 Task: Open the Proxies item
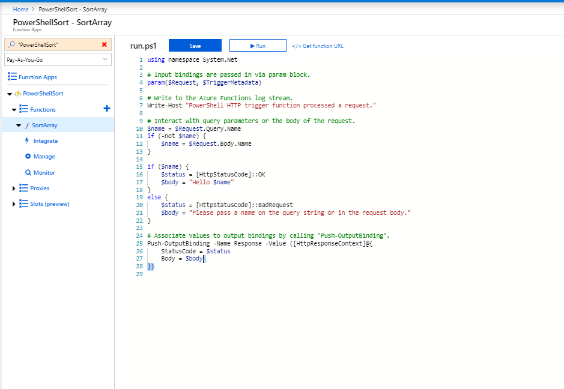(40, 188)
